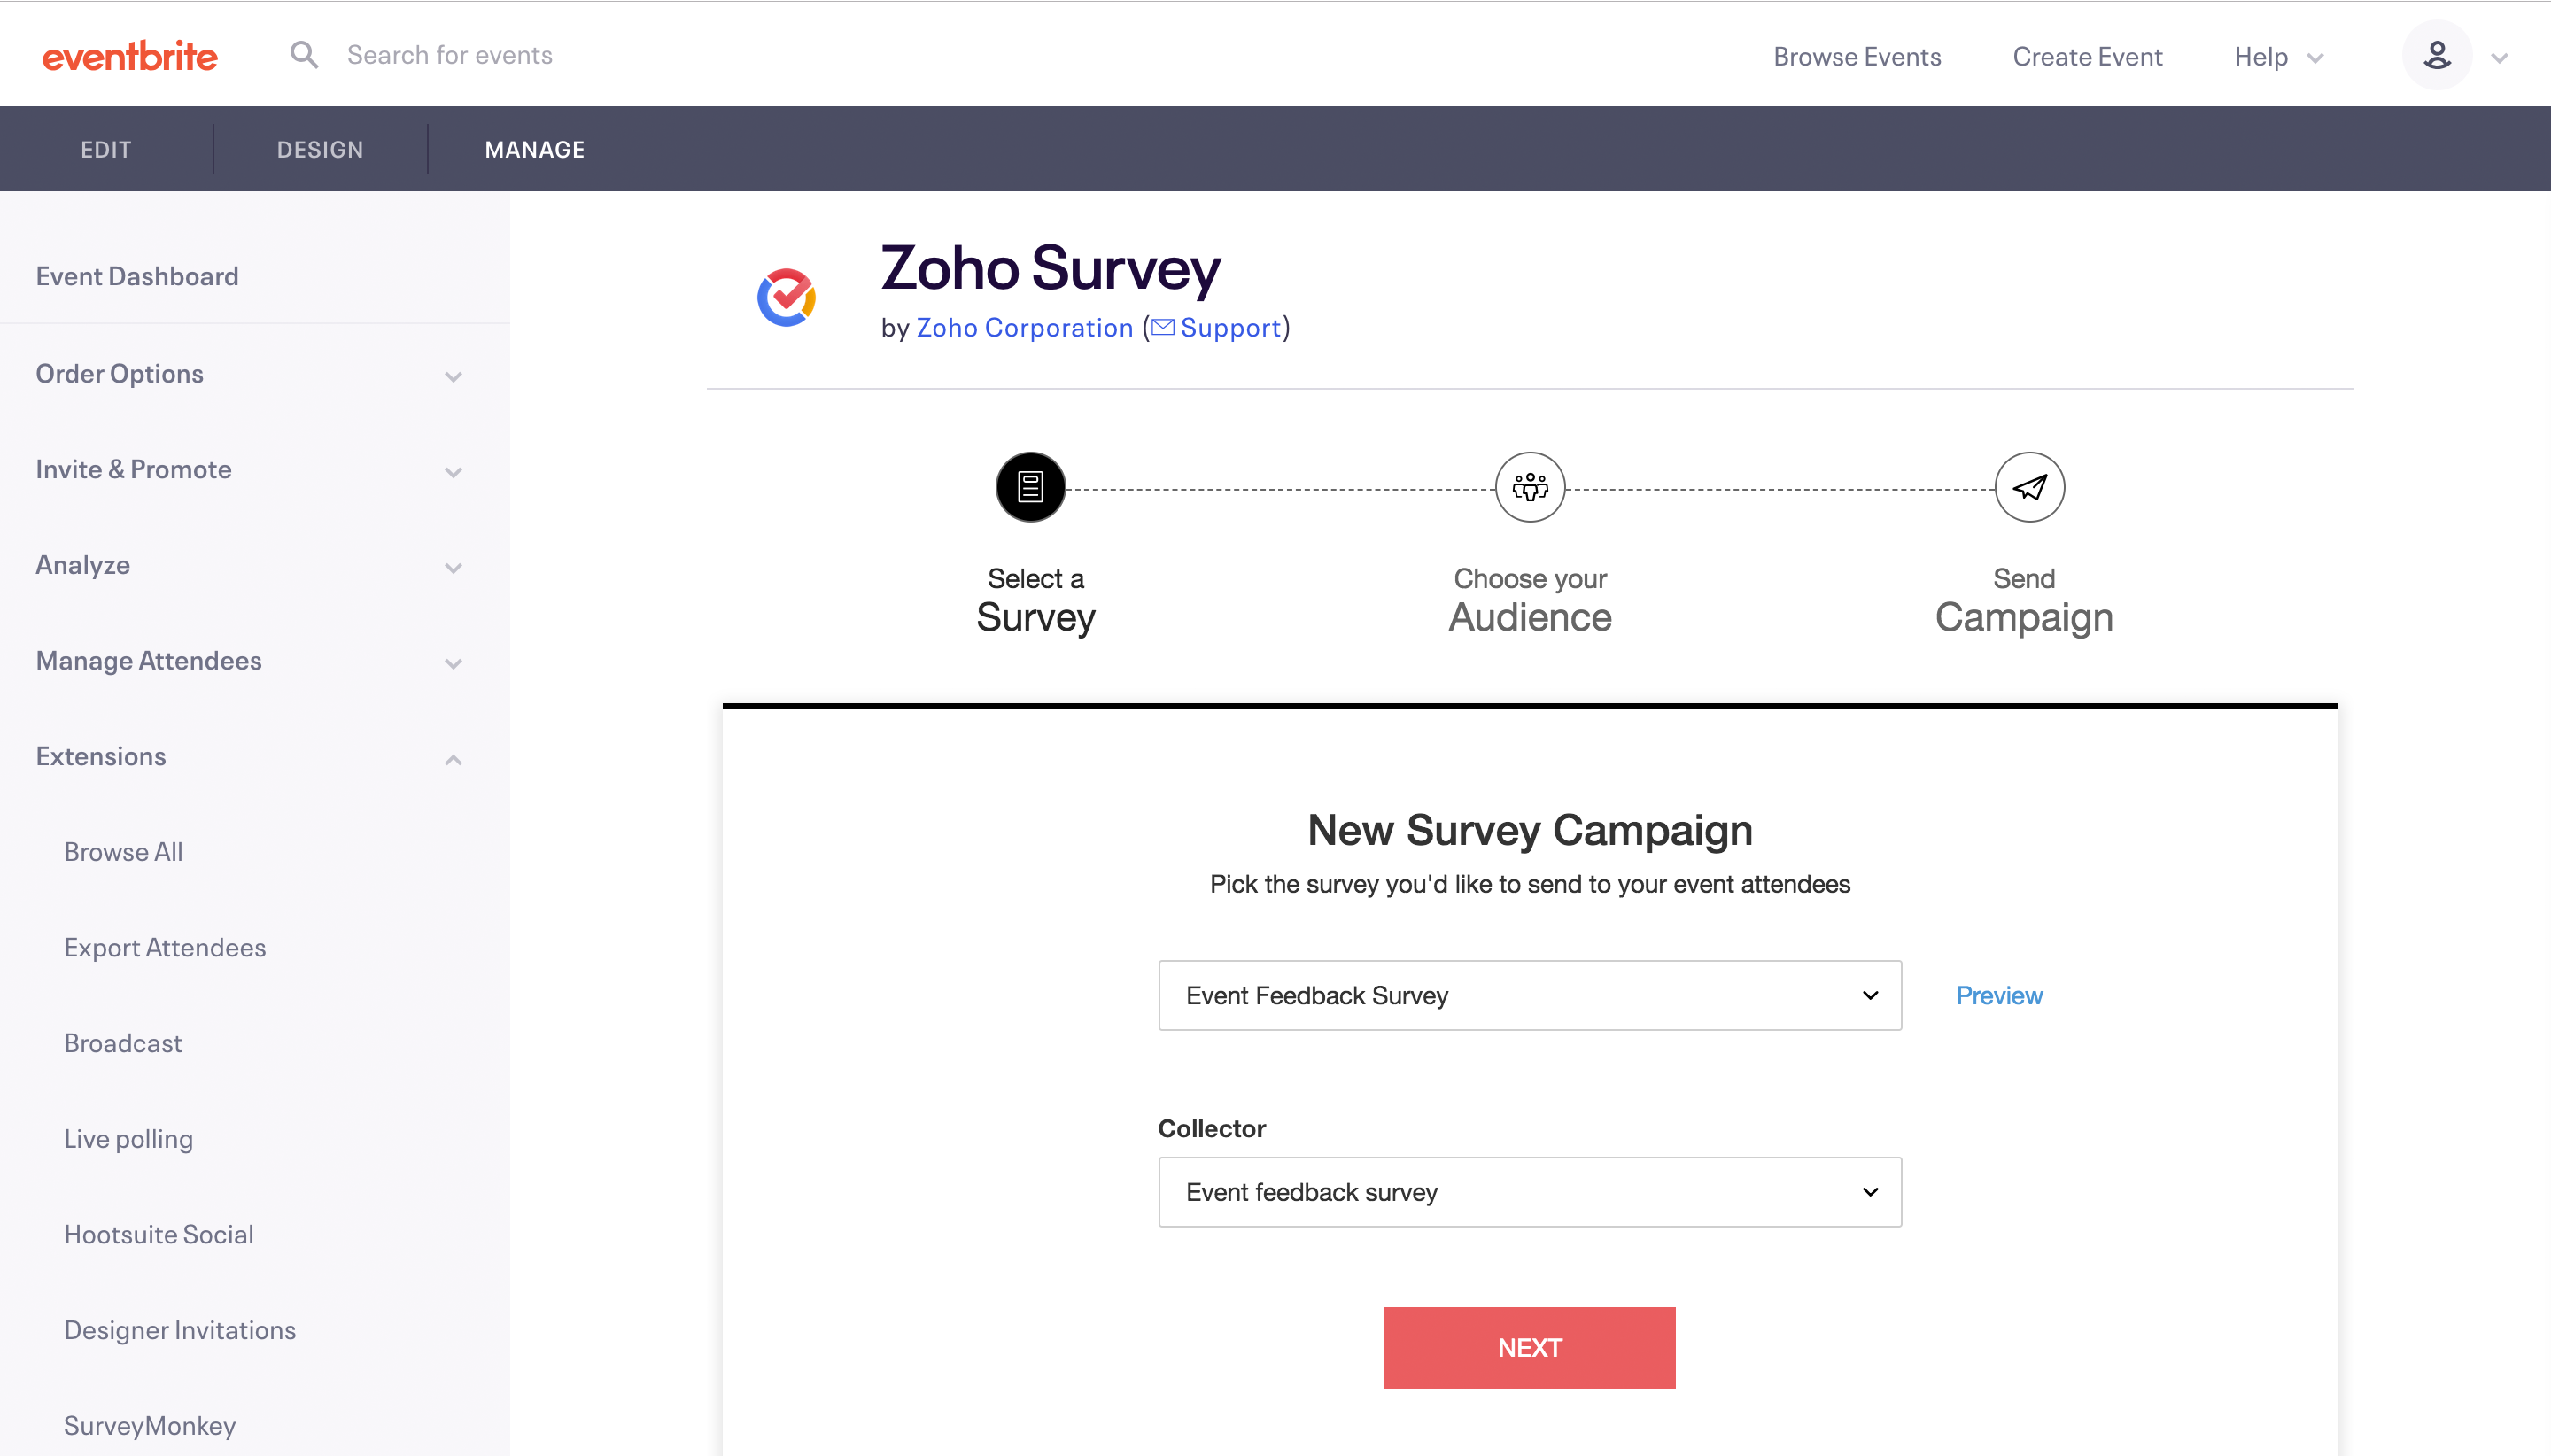Expand the Order Options section

[x=453, y=376]
